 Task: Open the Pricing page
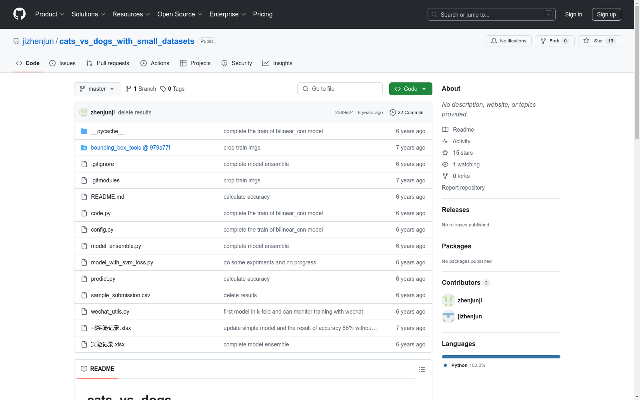click(x=263, y=14)
